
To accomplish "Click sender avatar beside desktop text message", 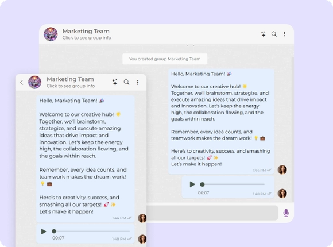I will 282,169.
